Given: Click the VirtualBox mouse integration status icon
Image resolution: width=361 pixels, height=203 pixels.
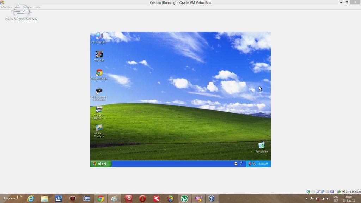Looking at the screenshot, I should (339, 192).
